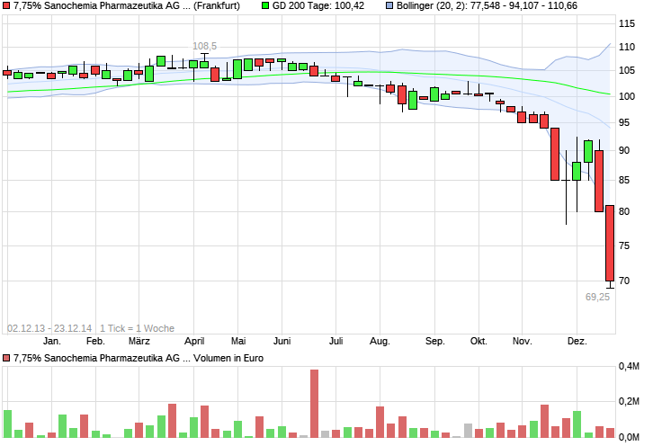Click the '95' price axis value
The image size is (653, 446).
click(x=624, y=123)
